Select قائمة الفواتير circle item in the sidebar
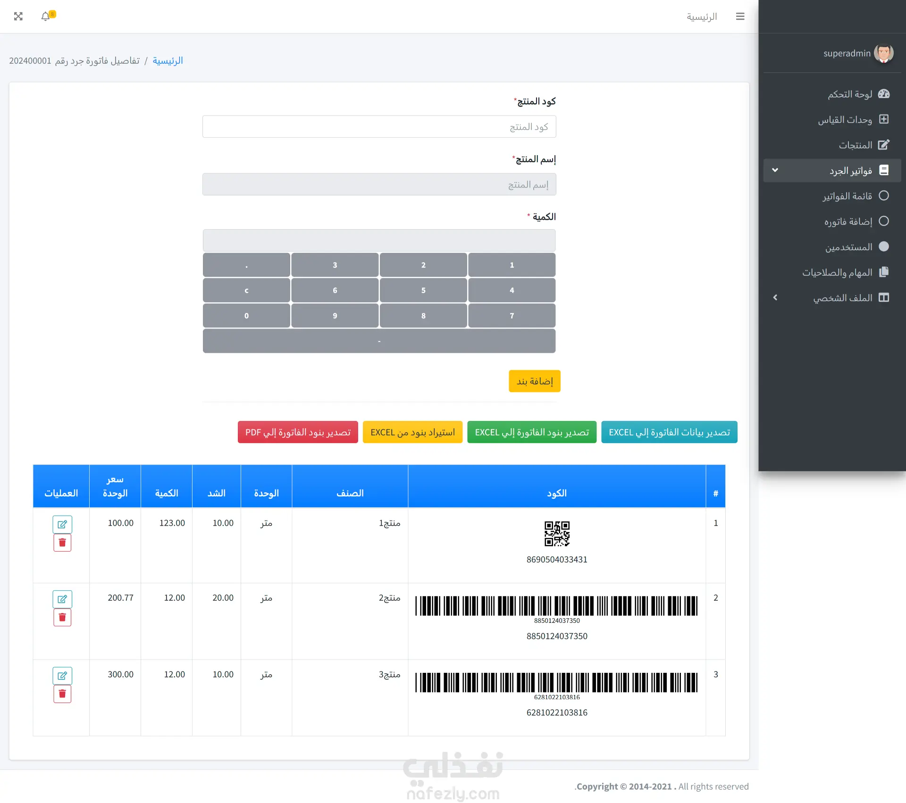Screen dimensions: 906x803 883,196
